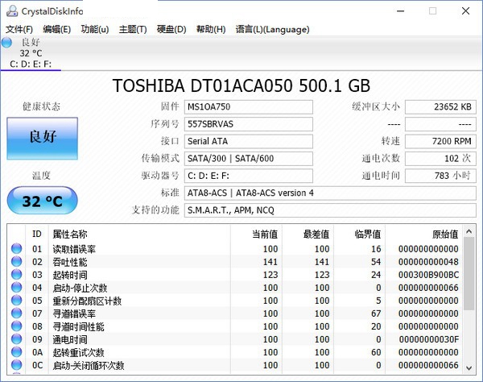The image size is (483, 382).
Task: Select the 起转重试次数 attribute name
Action: click(x=78, y=352)
